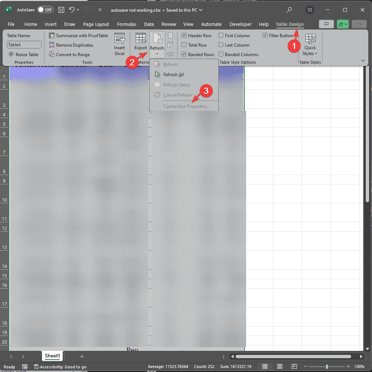Click the Table Name input field
The image size is (372, 372).
(x=24, y=44)
